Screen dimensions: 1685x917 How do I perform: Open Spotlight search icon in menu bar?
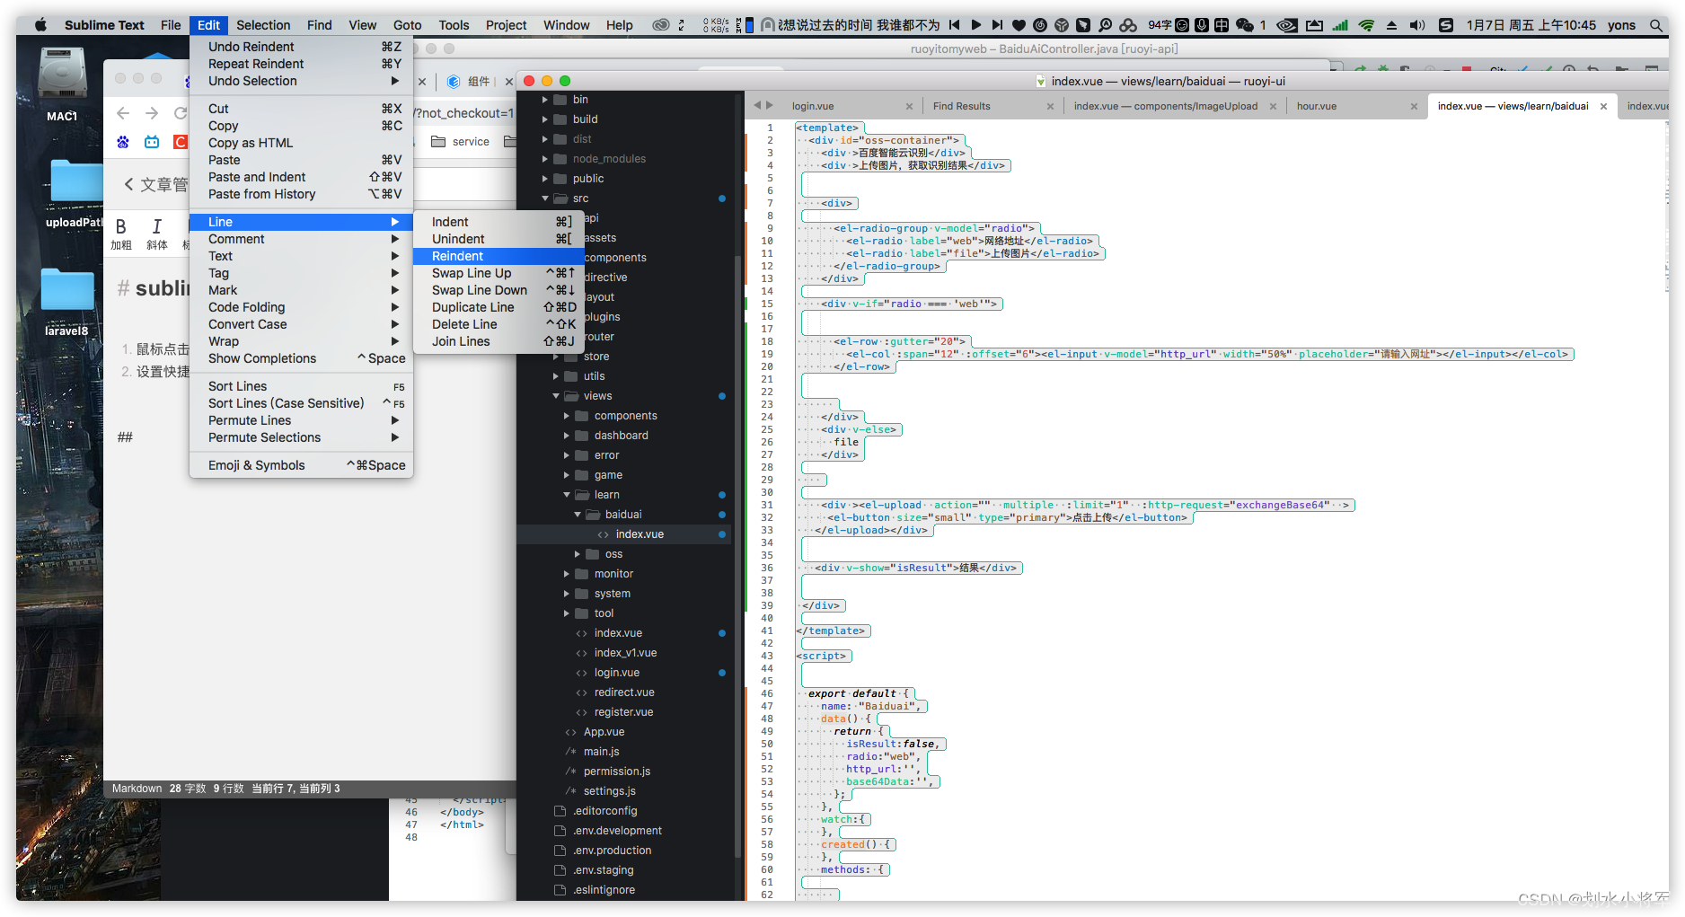(x=1655, y=25)
